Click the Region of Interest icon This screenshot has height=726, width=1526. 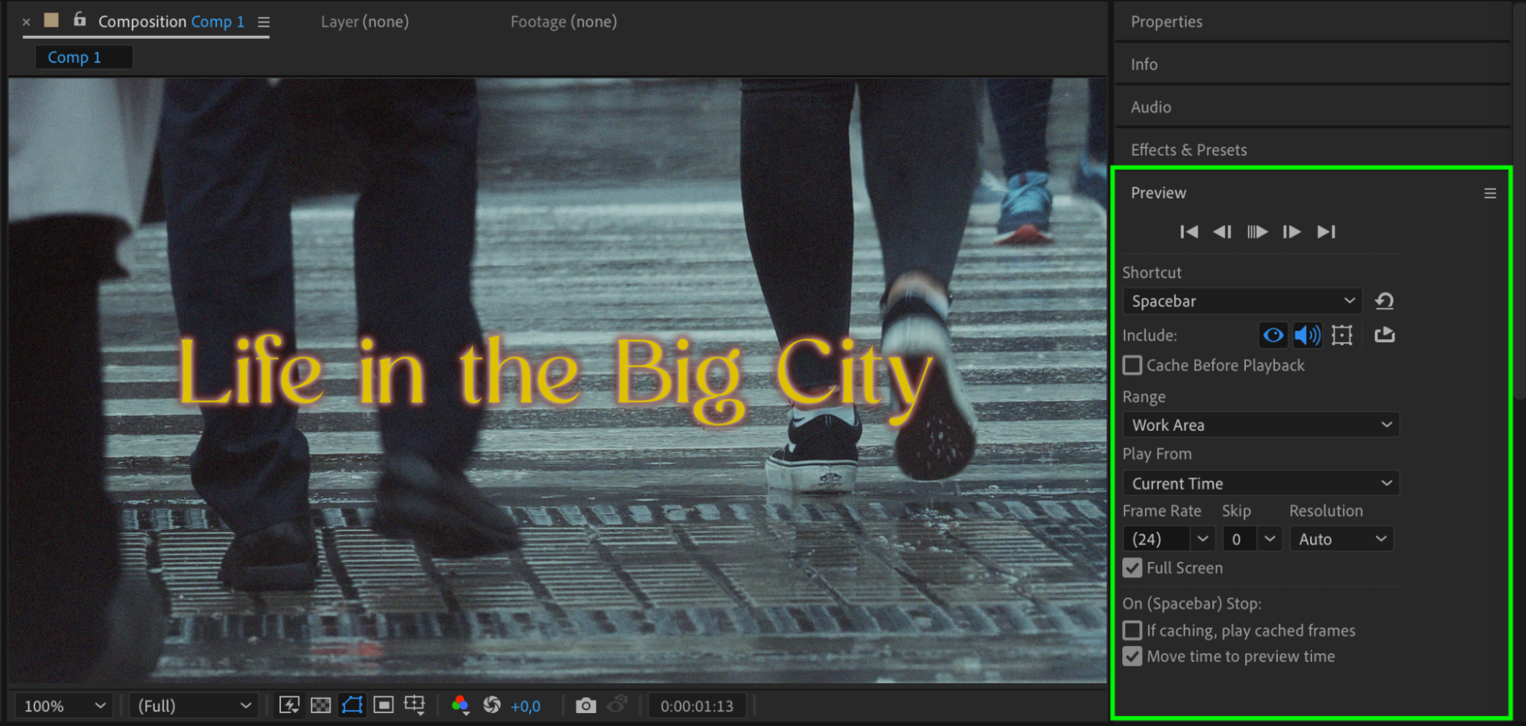[383, 705]
